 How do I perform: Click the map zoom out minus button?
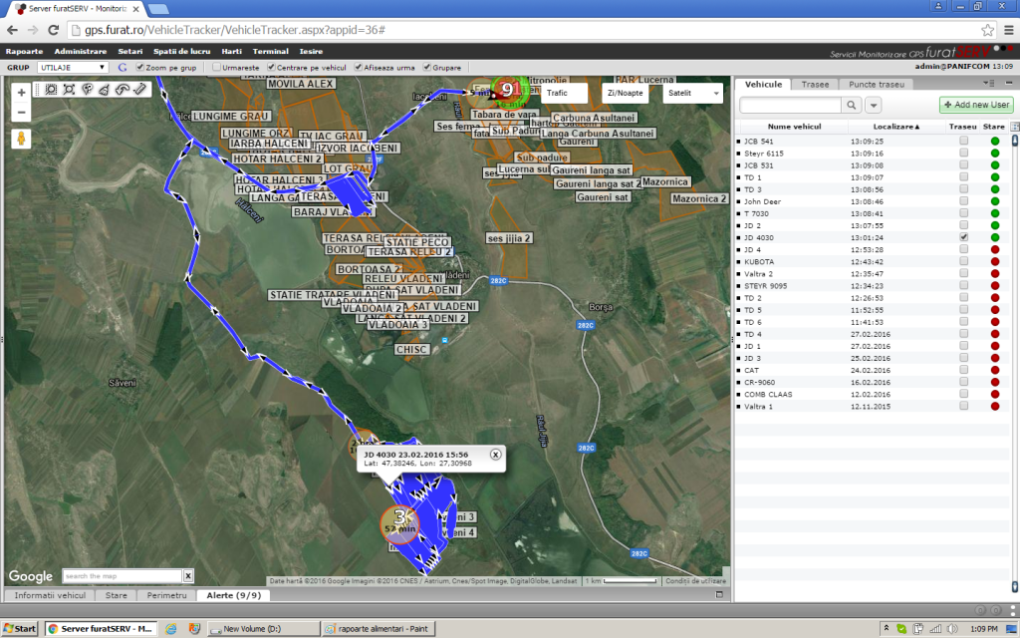point(22,112)
